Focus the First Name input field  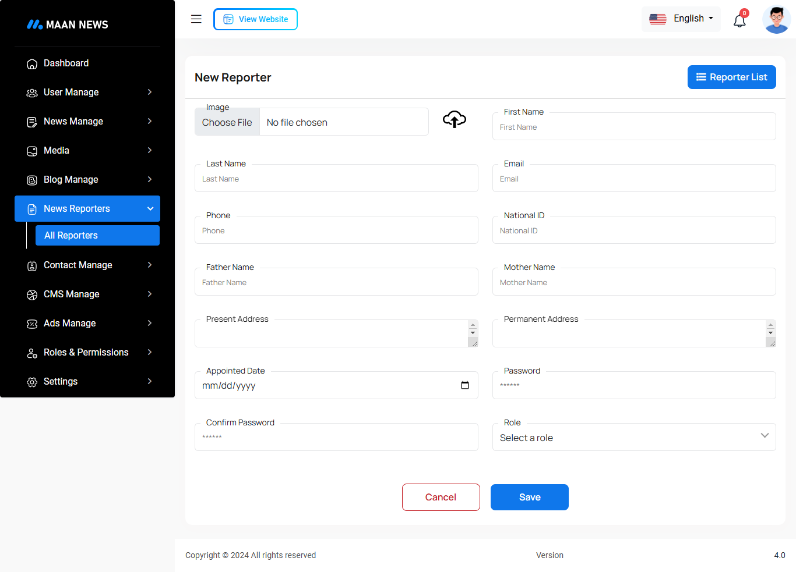point(633,127)
